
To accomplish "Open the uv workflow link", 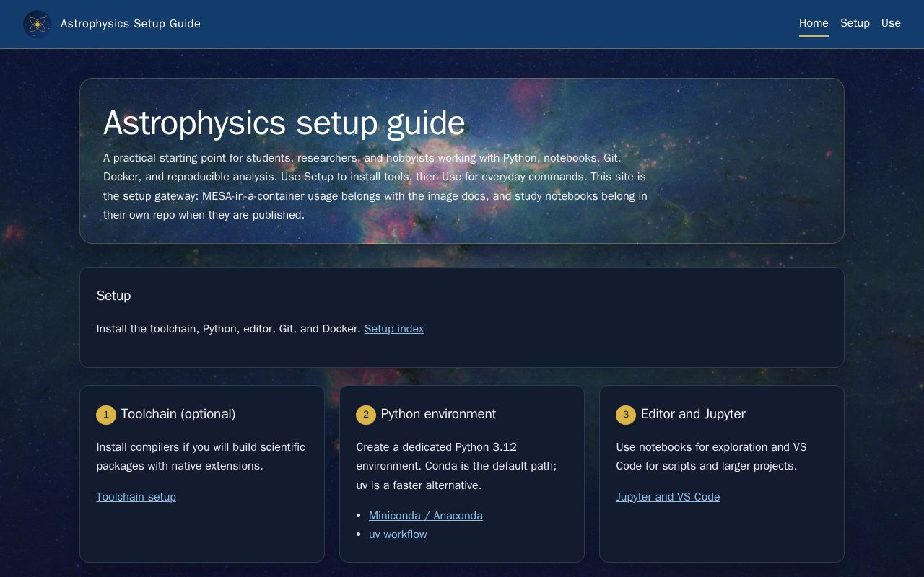I will point(398,534).
